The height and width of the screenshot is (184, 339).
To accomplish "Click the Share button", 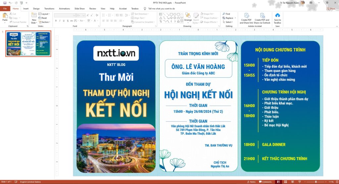I will [331, 9].
